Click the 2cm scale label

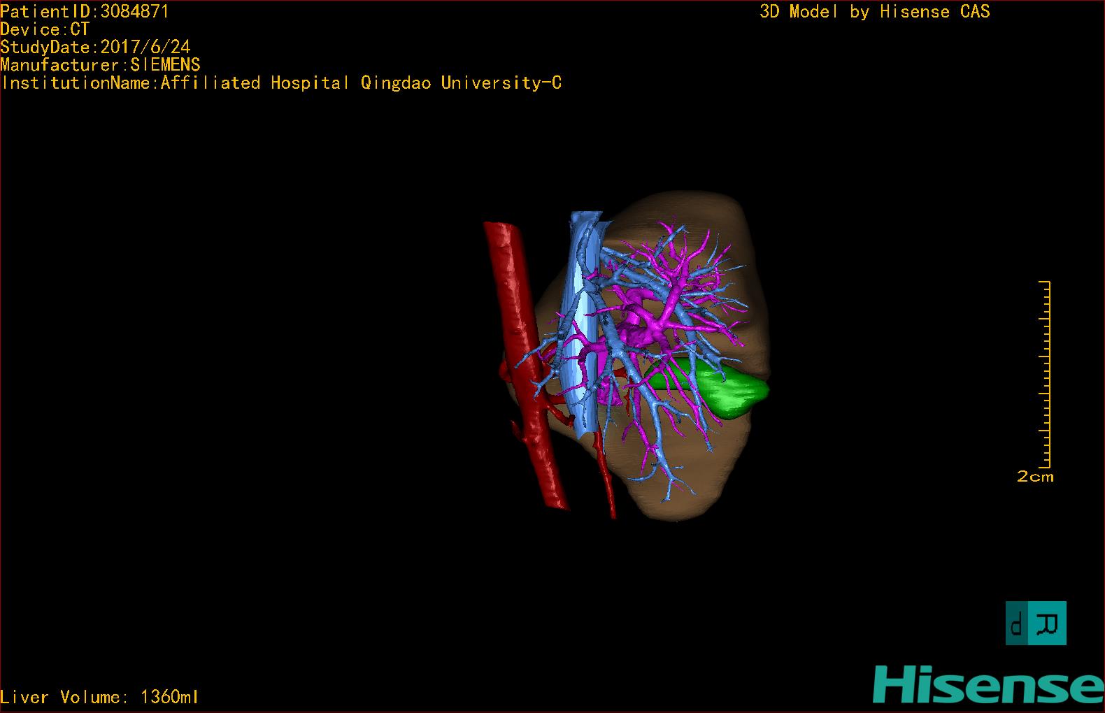tap(1035, 477)
